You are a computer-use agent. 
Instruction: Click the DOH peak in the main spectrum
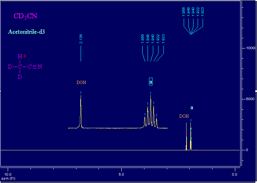point(187,136)
